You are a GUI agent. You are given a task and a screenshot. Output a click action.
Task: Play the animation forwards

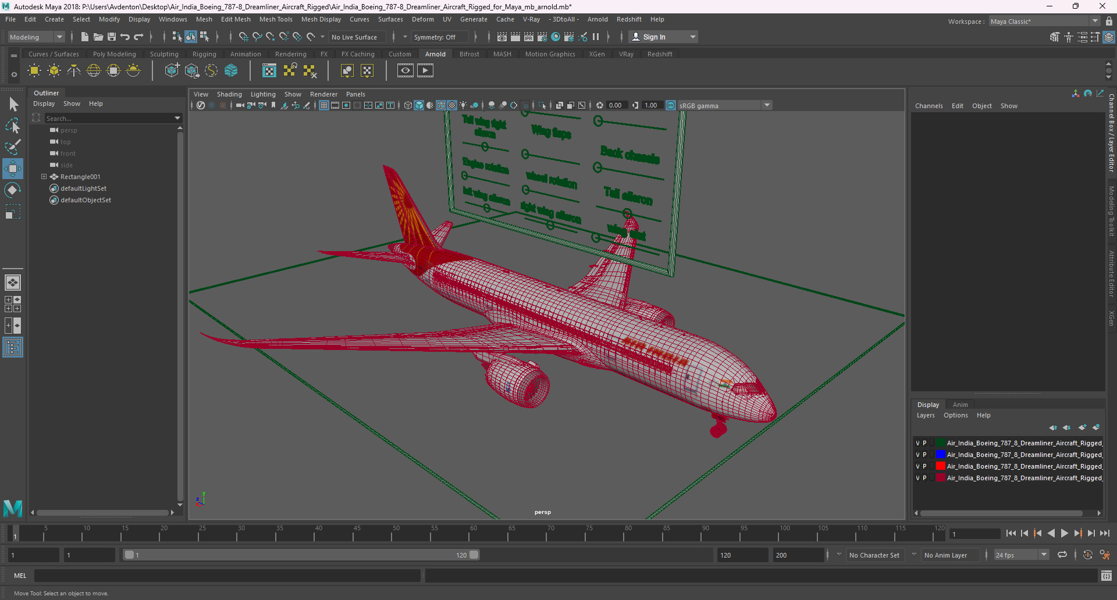pyautogui.click(x=1064, y=533)
